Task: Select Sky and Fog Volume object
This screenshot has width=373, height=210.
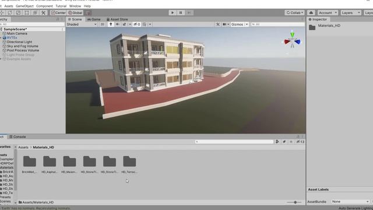Action: click(x=23, y=46)
